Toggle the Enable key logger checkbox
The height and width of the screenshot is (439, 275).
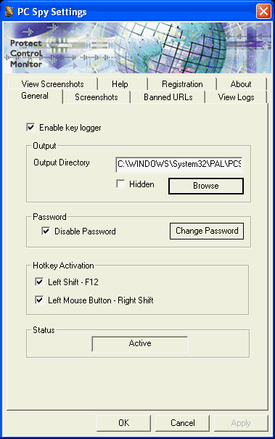coord(30,128)
